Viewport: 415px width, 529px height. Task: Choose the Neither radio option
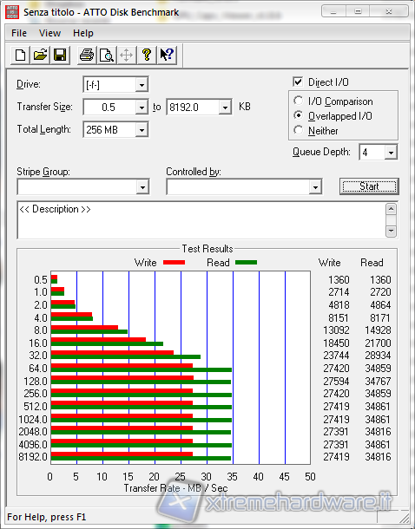coord(298,130)
